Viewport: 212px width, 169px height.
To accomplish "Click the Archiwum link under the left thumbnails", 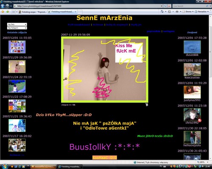I will 17,155.
